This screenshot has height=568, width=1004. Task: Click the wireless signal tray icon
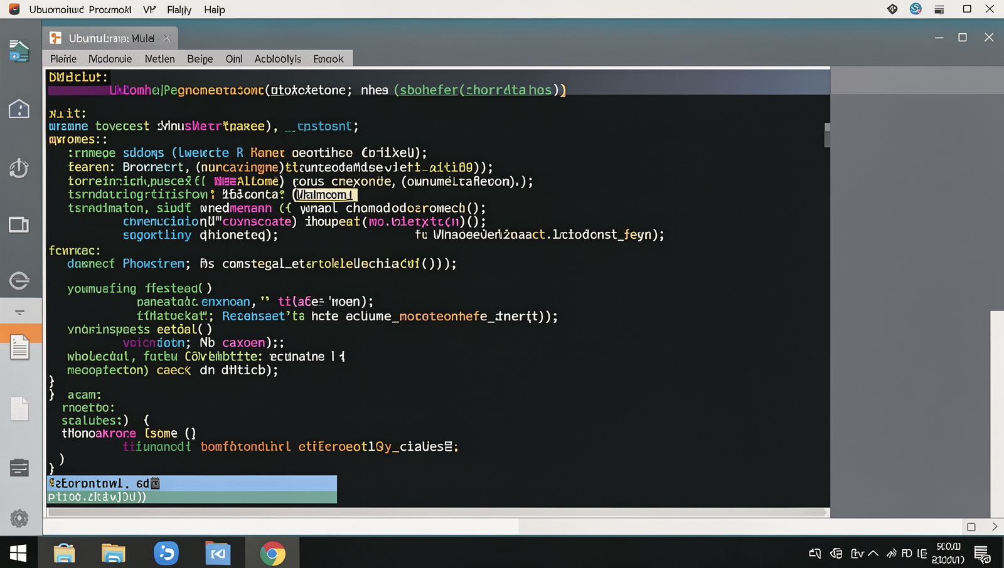click(891, 553)
